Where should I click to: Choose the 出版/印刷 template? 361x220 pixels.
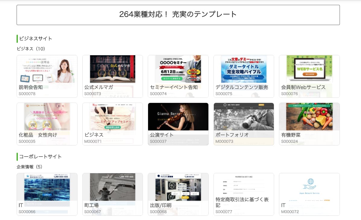(x=178, y=194)
